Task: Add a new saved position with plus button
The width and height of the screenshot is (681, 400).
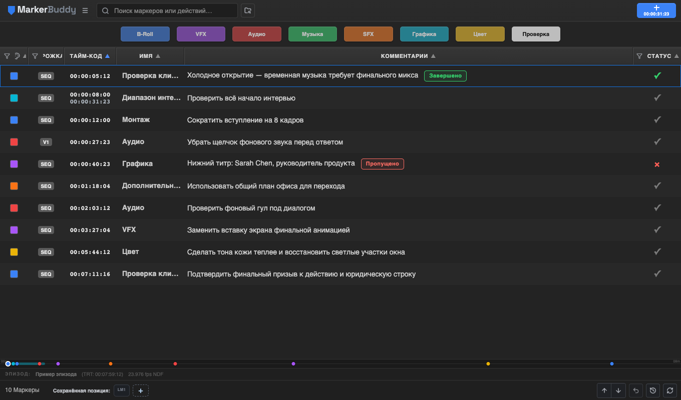Action: (141, 390)
